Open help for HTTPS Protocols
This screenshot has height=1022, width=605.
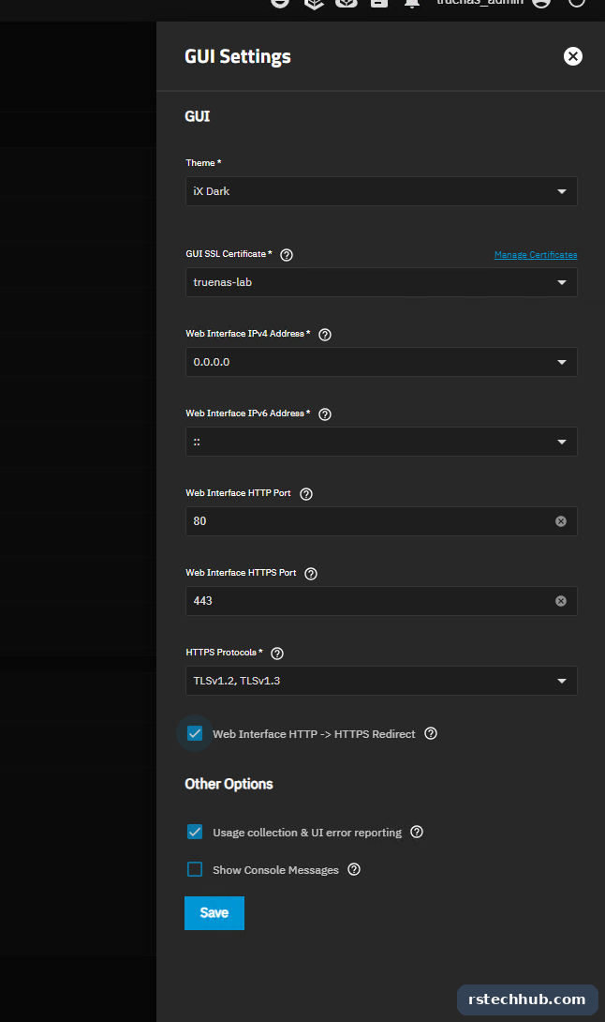(277, 654)
